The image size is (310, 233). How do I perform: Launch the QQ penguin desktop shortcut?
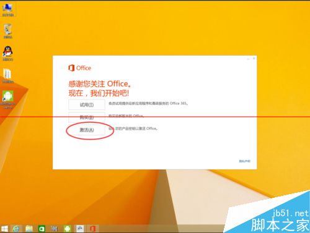click(x=8, y=53)
